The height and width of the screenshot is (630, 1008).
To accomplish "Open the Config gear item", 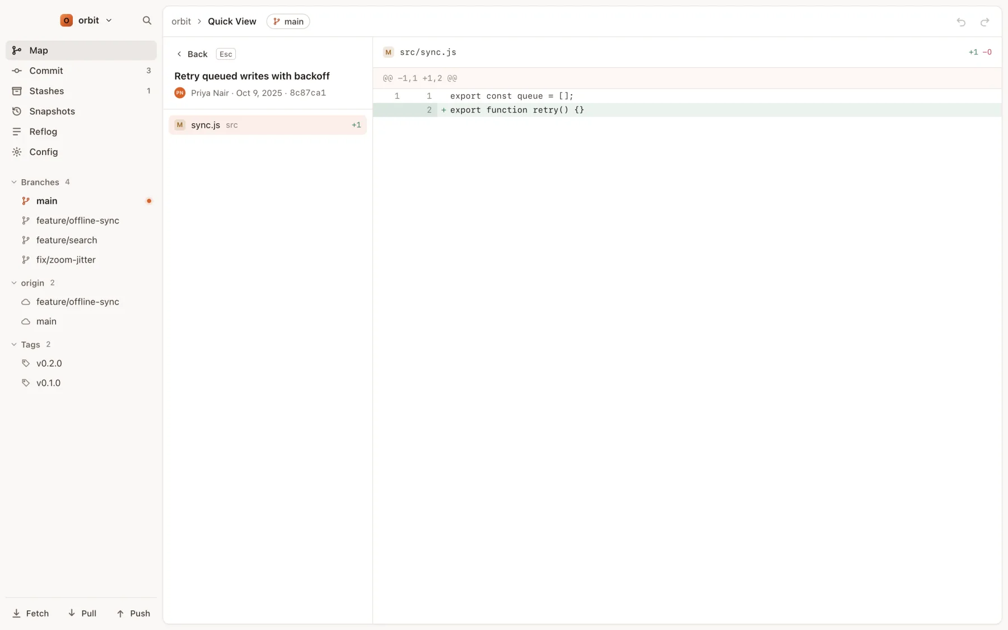I will pos(81,152).
